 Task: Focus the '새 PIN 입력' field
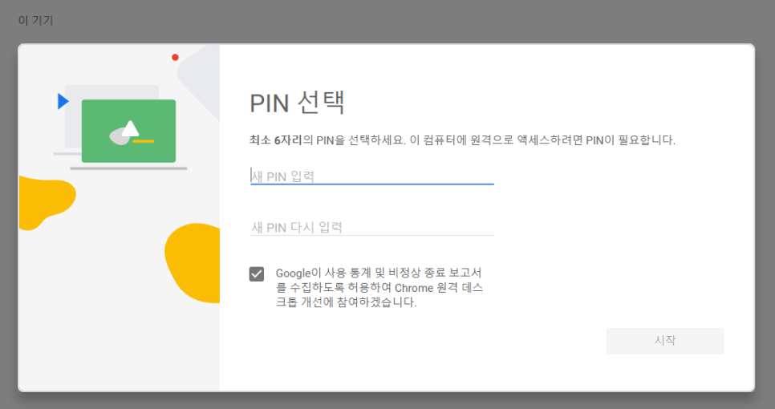pos(371,176)
